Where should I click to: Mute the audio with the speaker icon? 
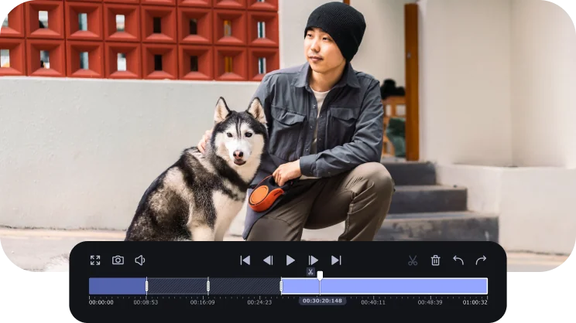click(140, 260)
